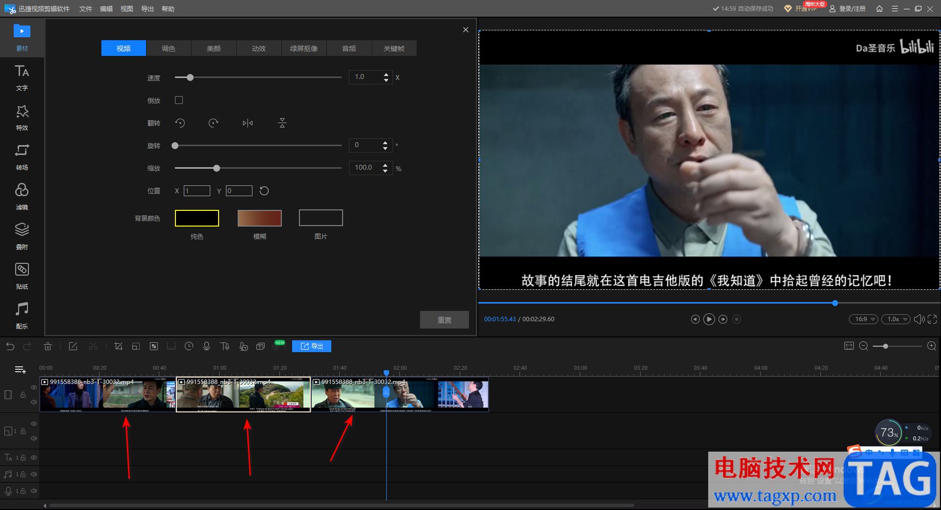Viewport: 941px width, 510px height.
Task: Click horizontal flip icon
Action: click(248, 123)
